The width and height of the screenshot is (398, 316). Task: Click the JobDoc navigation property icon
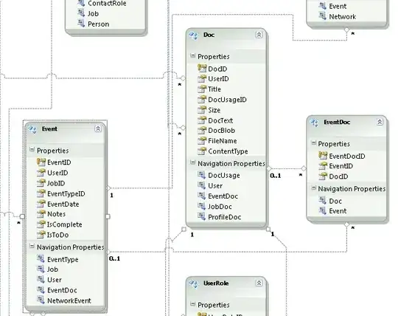pyautogui.click(x=201, y=206)
